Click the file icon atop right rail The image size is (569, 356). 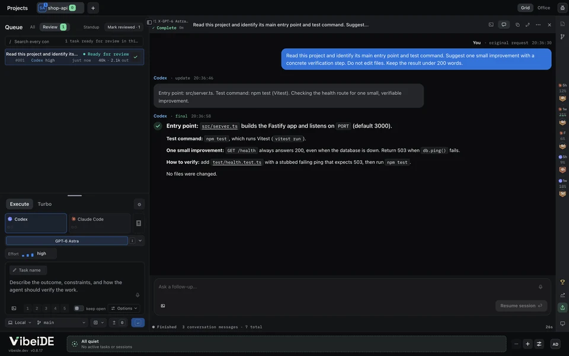pos(562,24)
